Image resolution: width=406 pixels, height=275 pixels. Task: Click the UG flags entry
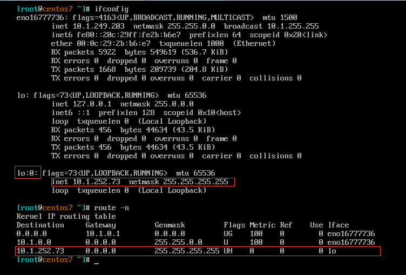coord(228,233)
